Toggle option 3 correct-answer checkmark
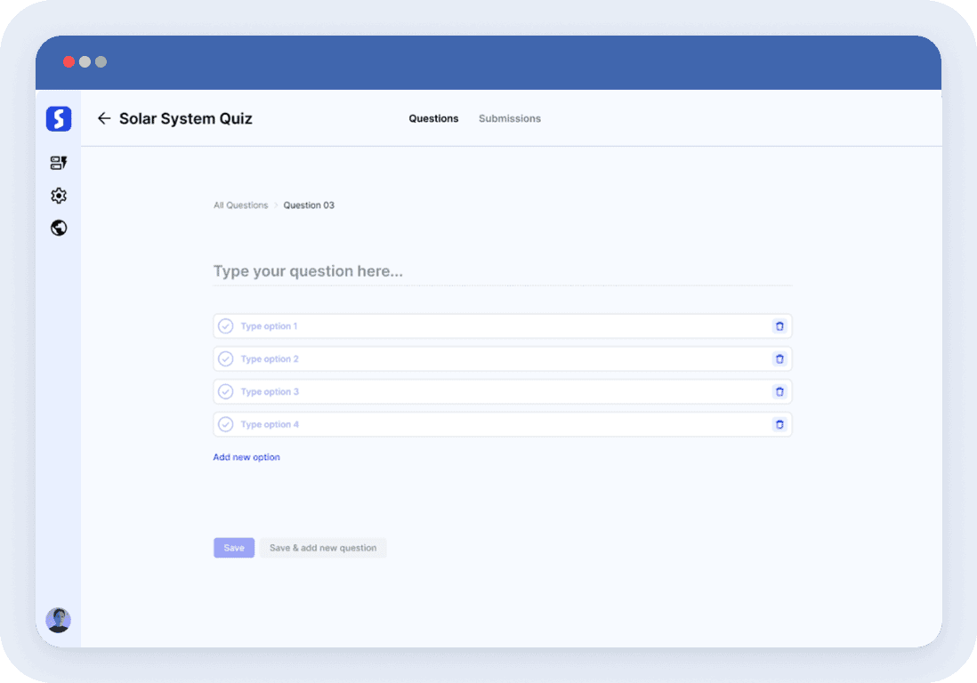The height and width of the screenshot is (683, 977). 226,391
